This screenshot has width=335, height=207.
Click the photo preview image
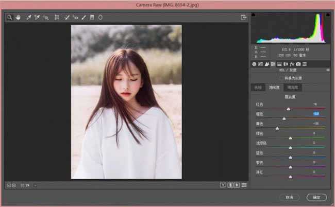(x=126, y=102)
